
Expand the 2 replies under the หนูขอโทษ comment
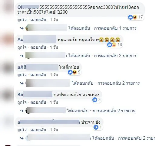pos(115,56)
